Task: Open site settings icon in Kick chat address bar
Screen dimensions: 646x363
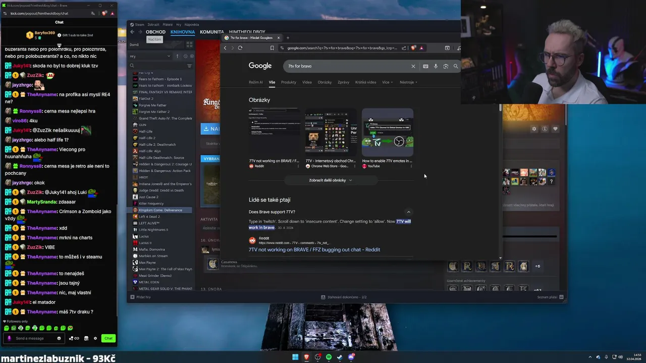Action: tap(5, 14)
